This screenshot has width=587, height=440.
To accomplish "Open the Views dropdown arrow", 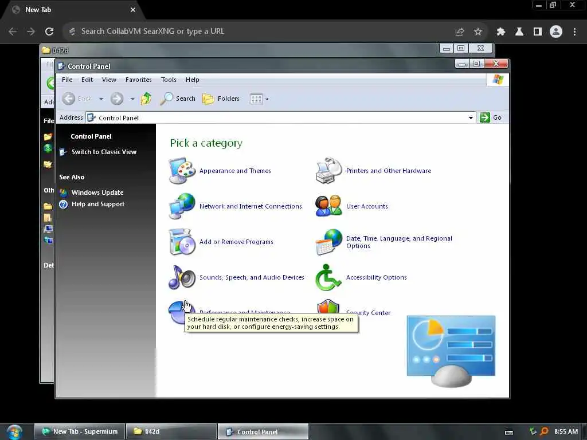I will coord(267,99).
